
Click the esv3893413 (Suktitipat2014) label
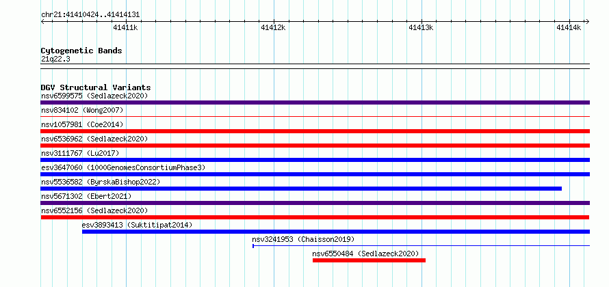(x=137, y=225)
